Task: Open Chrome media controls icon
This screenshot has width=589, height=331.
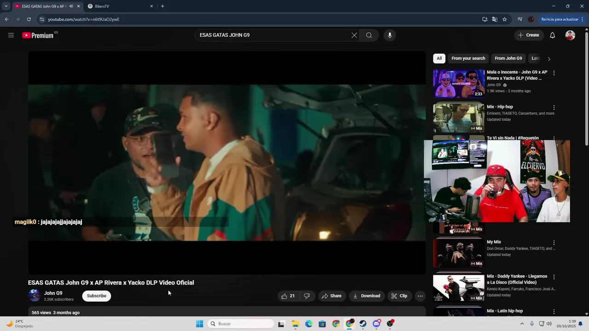Action: pos(520,19)
